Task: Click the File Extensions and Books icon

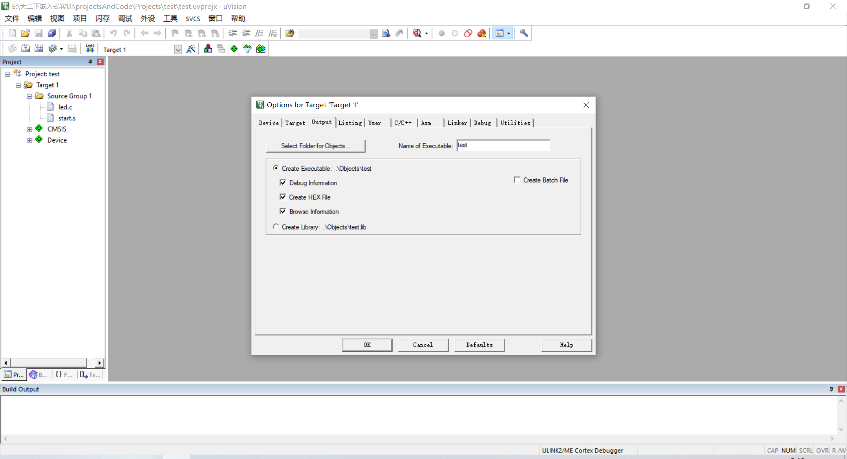Action: click(207, 49)
